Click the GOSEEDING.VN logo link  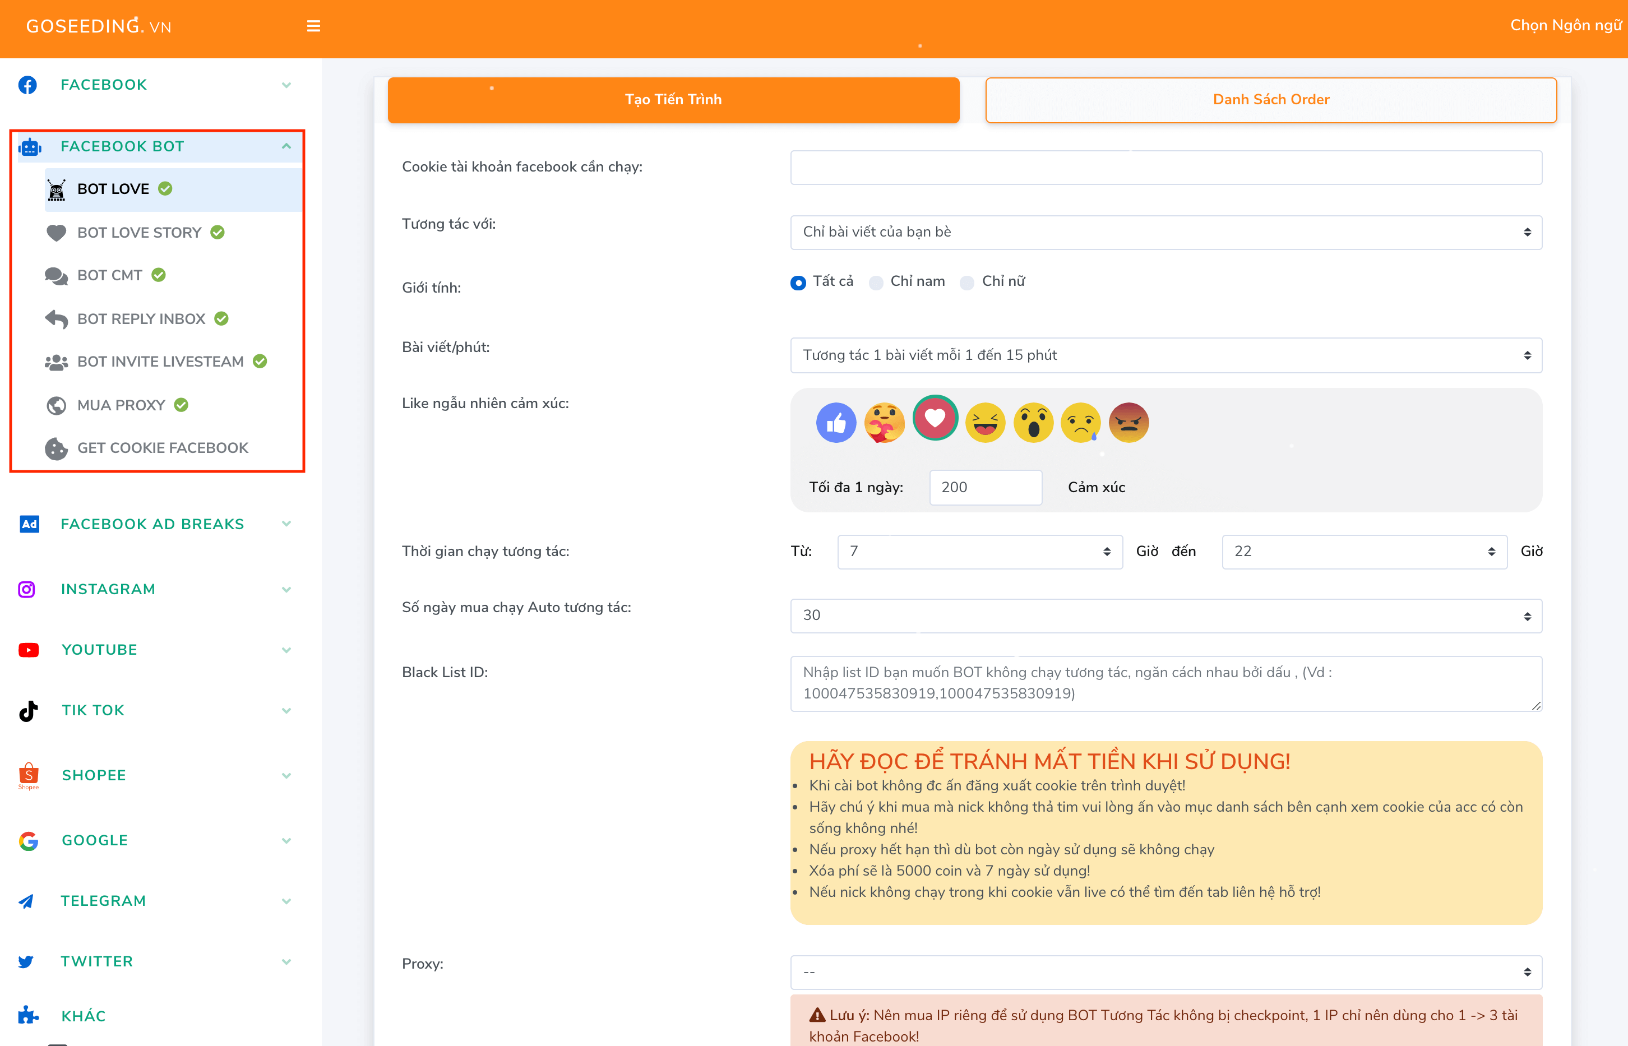click(99, 26)
